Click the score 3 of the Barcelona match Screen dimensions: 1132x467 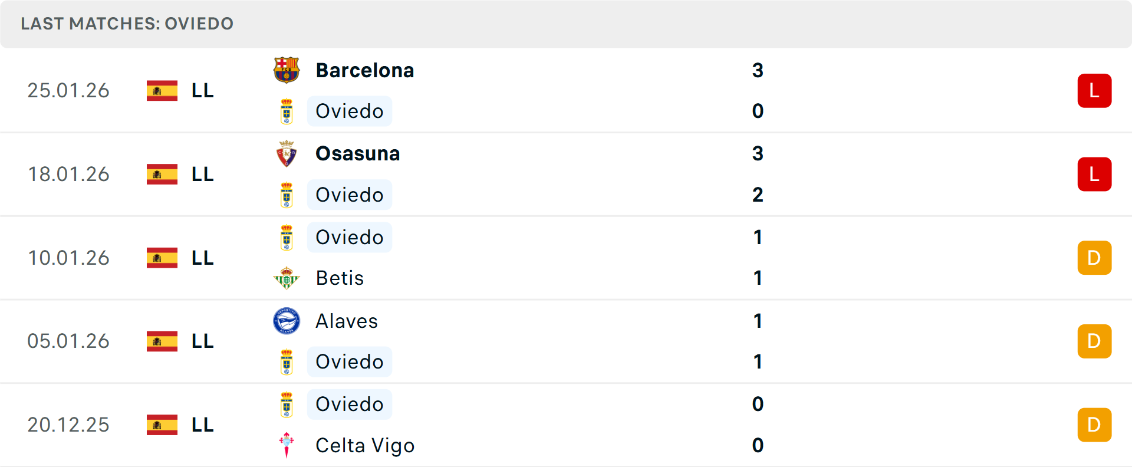(758, 70)
